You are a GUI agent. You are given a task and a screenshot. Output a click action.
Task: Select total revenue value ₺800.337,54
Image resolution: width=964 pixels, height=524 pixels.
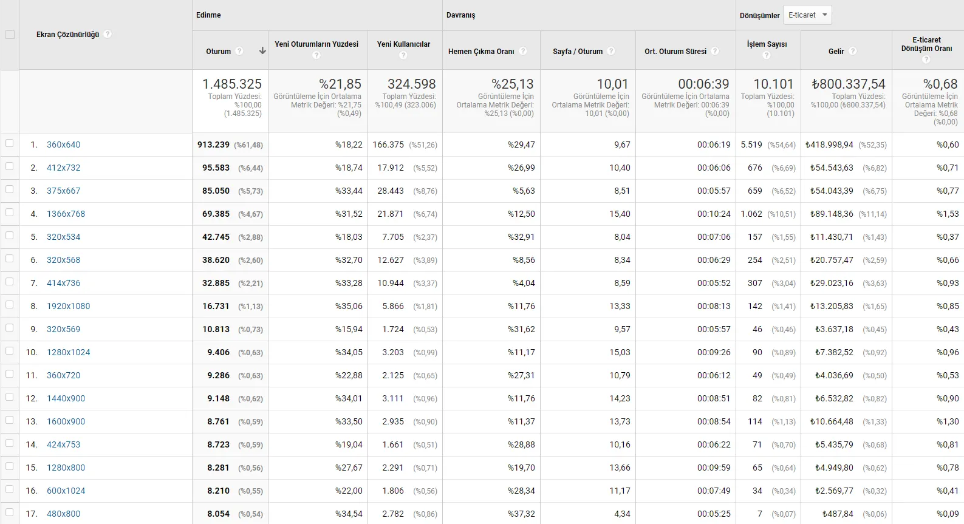pyautogui.click(x=849, y=84)
